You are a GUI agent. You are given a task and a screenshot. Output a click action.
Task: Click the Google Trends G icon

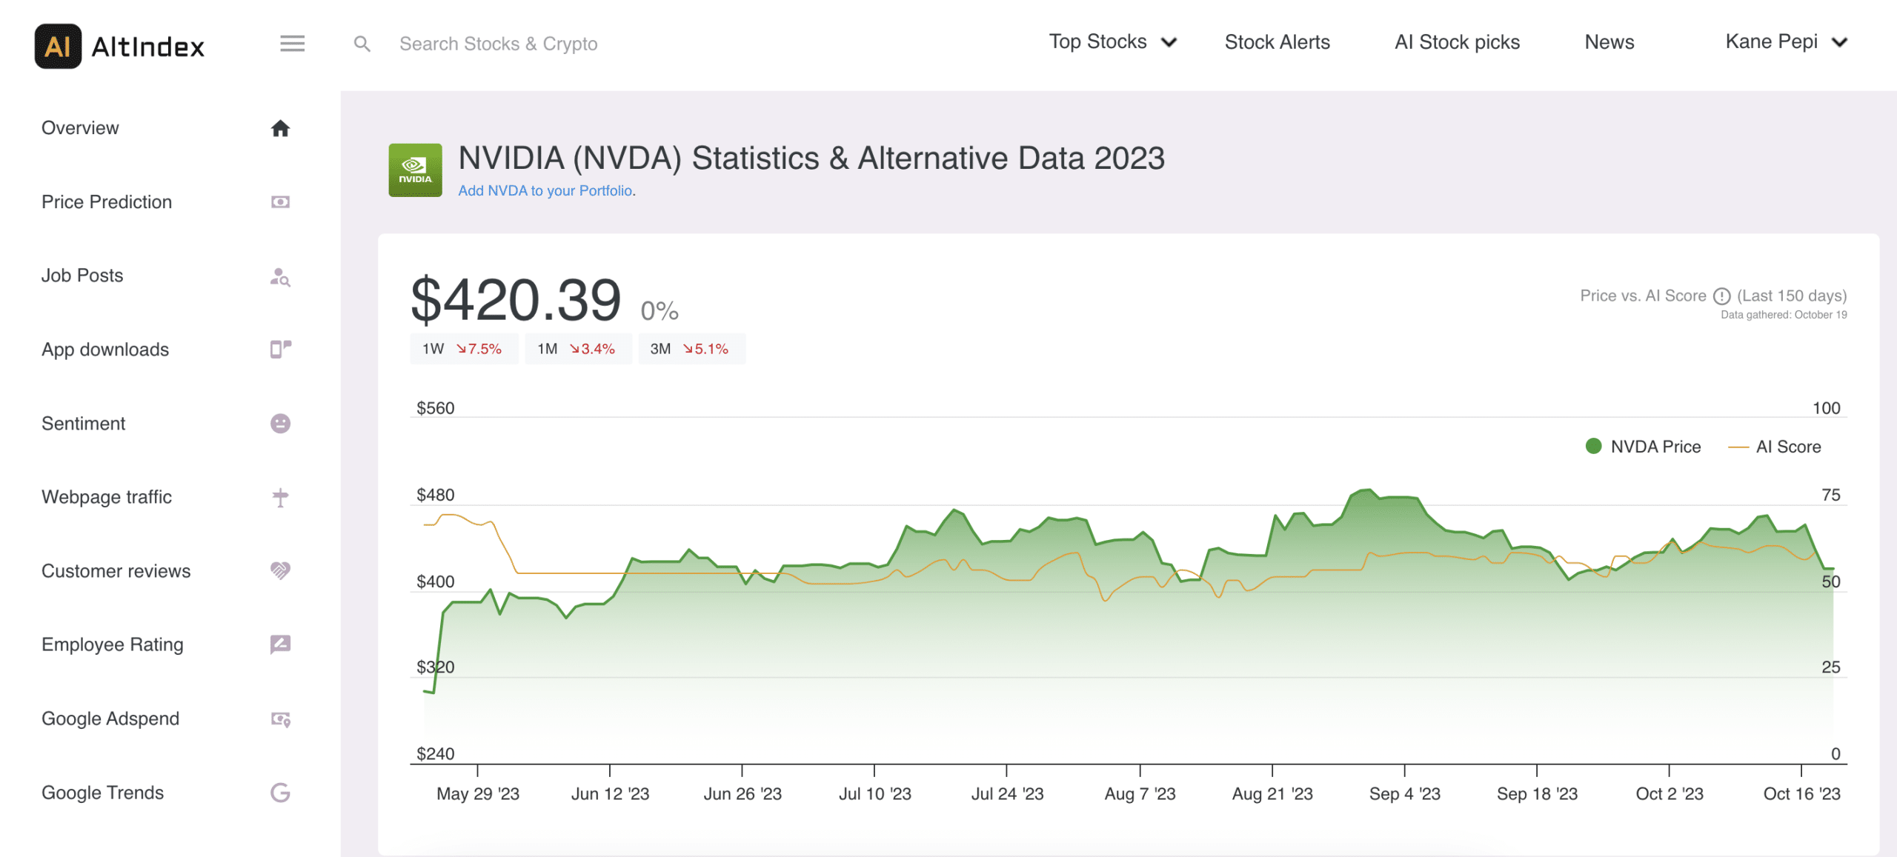tap(280, 793)
